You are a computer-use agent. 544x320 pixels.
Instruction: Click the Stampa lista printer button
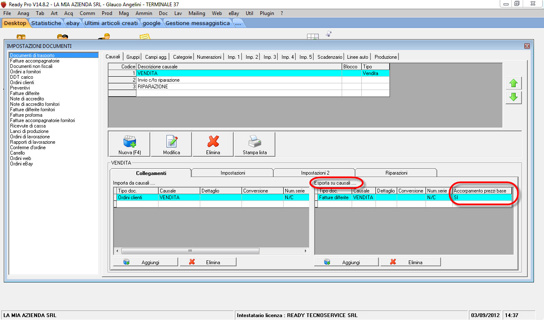(255, 144)
